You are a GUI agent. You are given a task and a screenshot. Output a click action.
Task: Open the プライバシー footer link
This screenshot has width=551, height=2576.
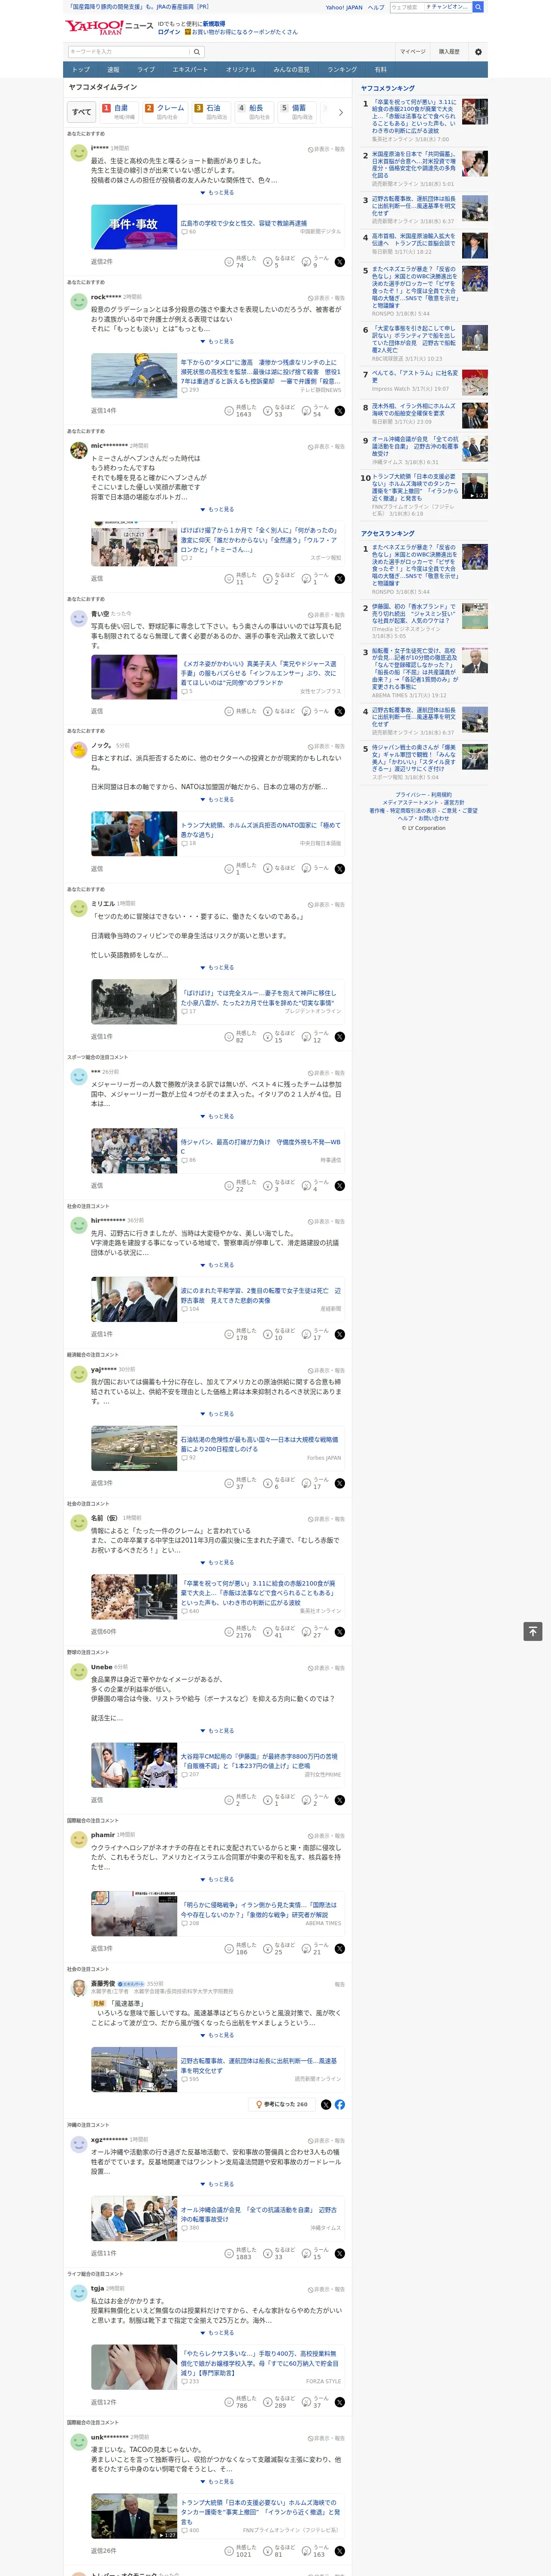pyautogui.click(x=409, y=795)
